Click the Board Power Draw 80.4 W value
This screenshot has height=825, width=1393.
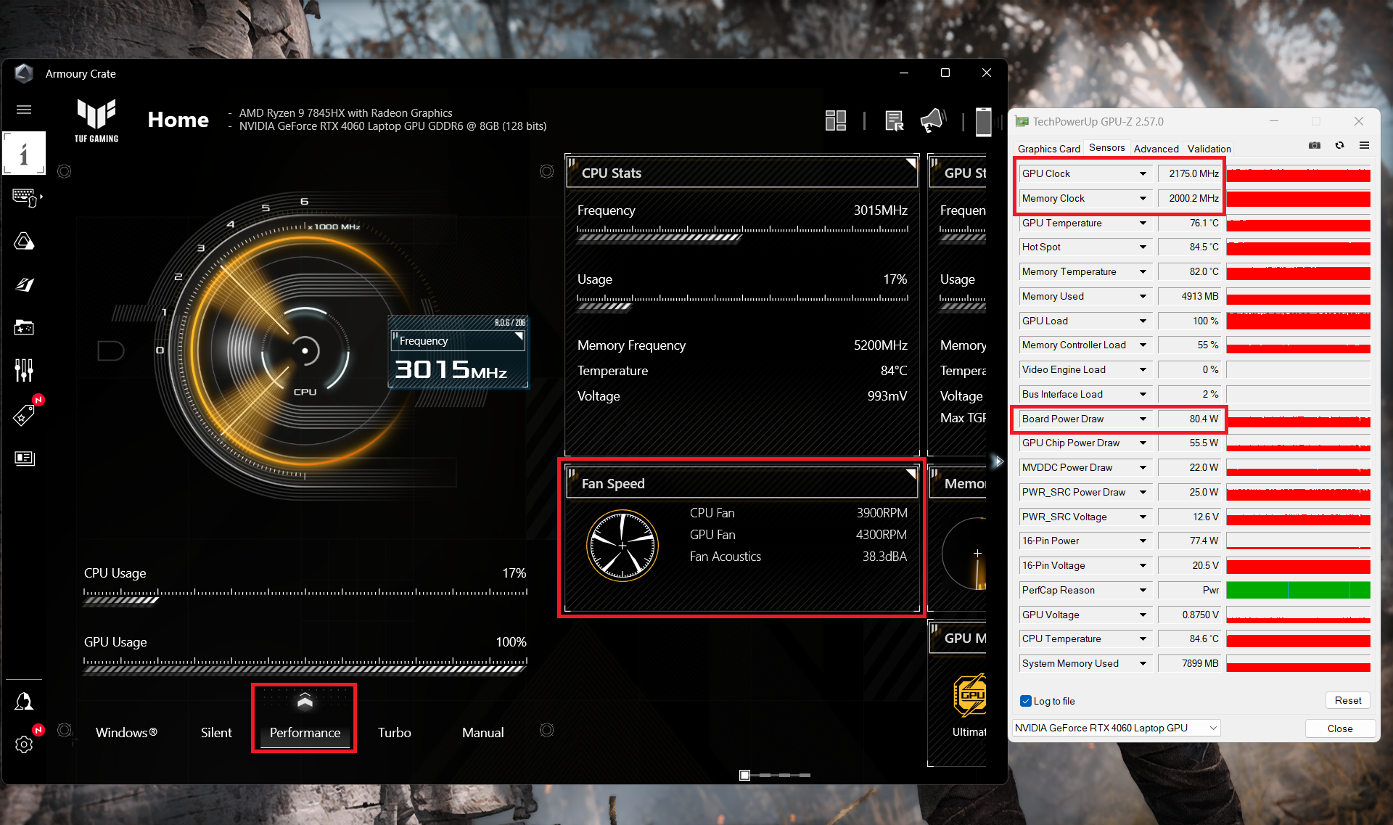point(1190,419)
